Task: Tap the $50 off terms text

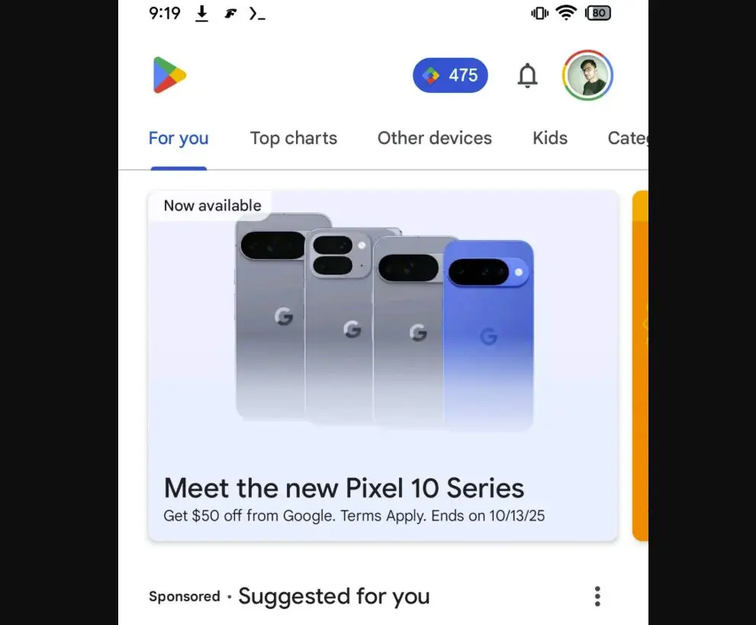Action: [354, 515]
